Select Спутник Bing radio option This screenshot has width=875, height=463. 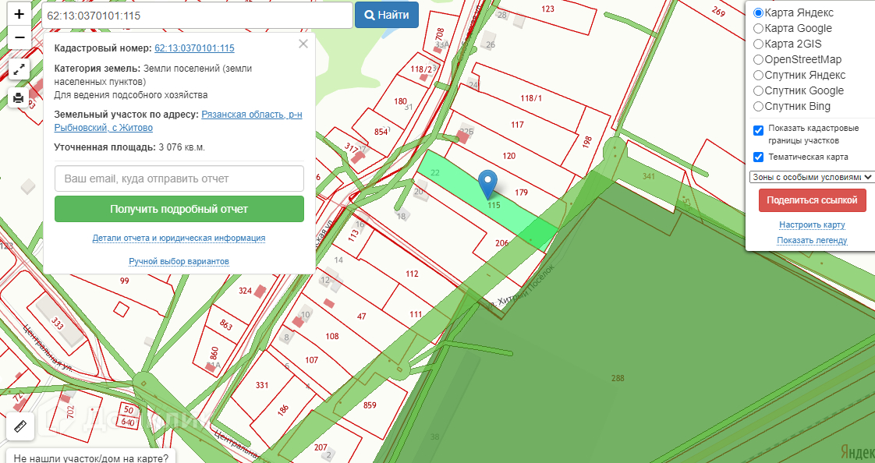pyautogui.click(x=758, y=107)
